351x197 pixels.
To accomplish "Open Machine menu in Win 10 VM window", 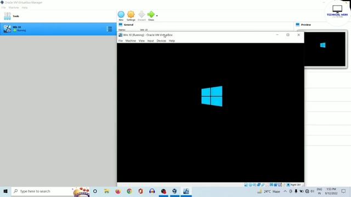I will (x=131, y=41).
